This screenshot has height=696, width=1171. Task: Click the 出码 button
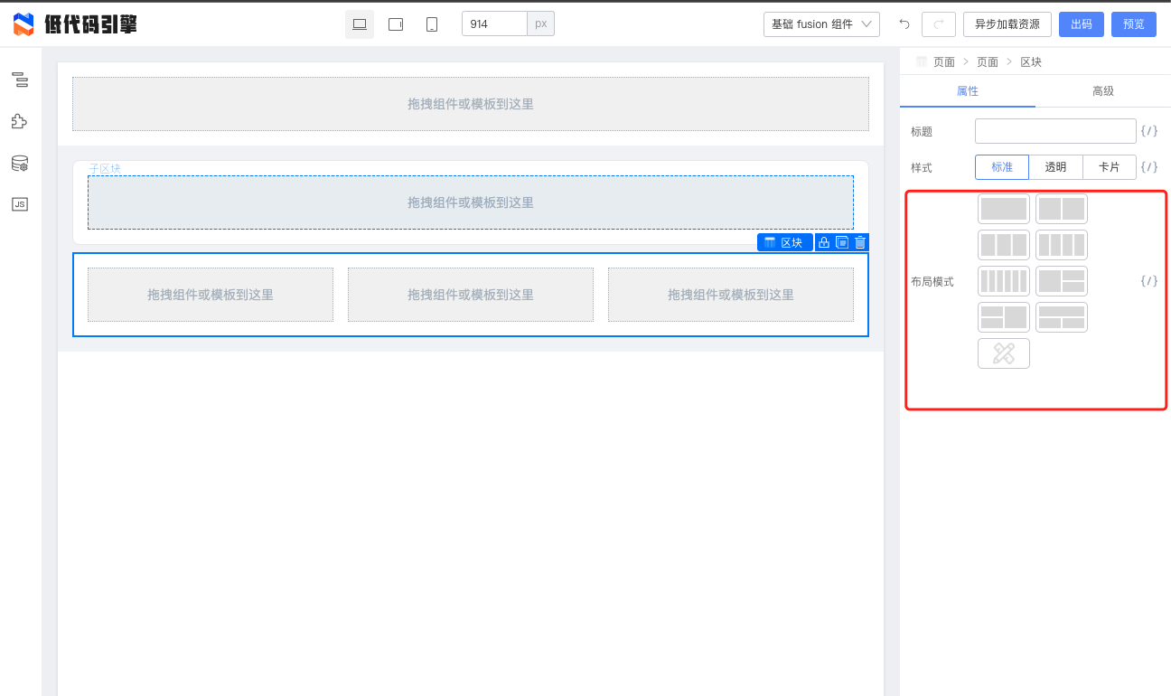coord(1081,24)
